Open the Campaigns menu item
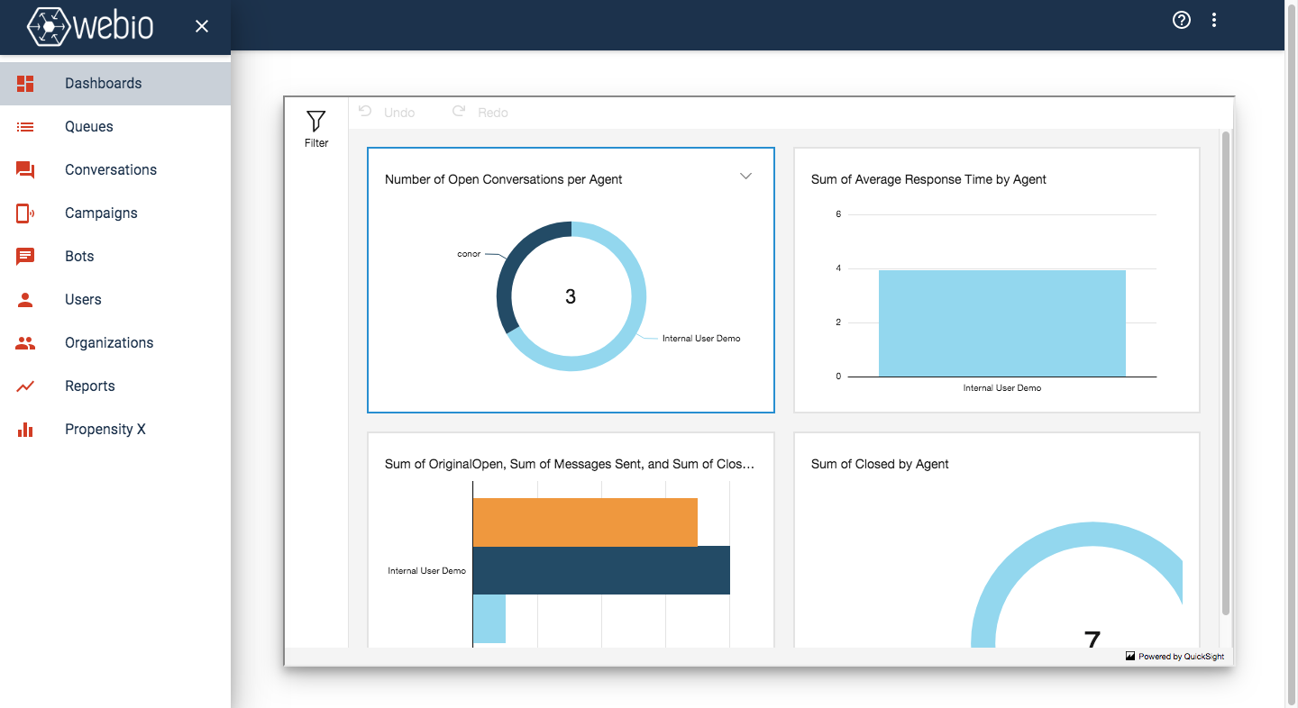This screenshot has height=708, width=1298. [115, 213]
